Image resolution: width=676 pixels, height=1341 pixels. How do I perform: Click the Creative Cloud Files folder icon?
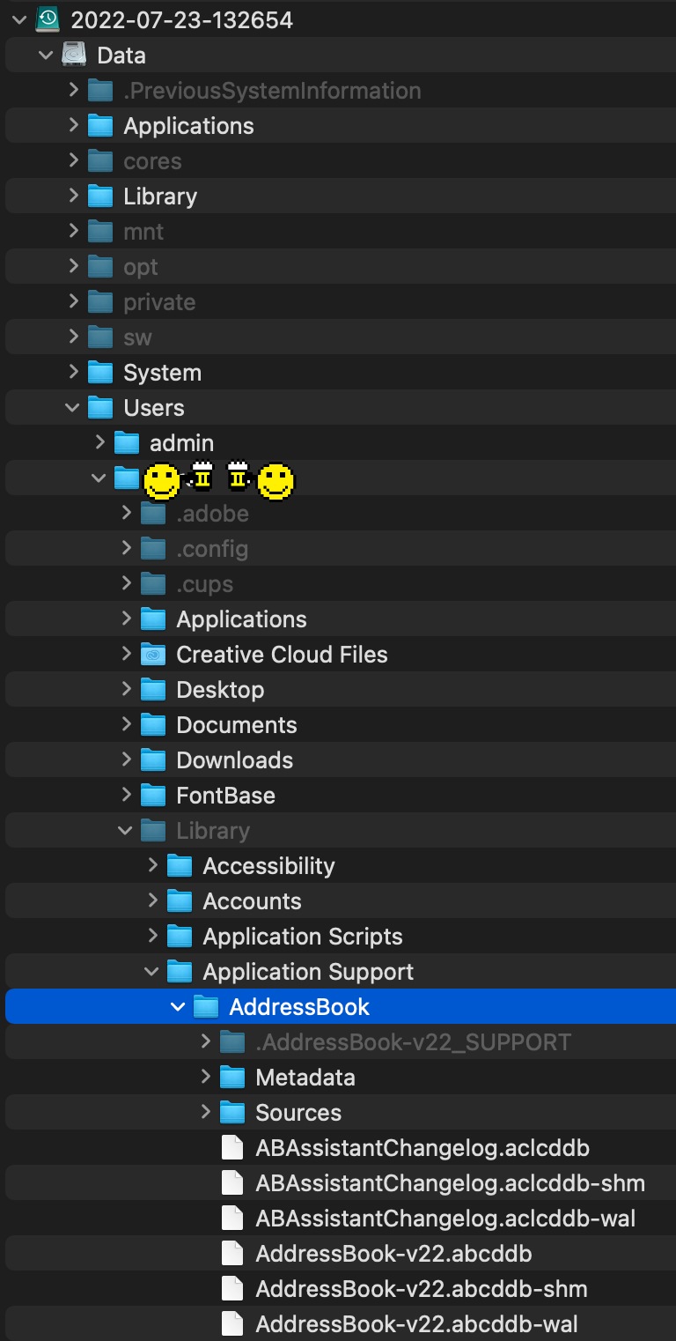[x=153, y=654]
